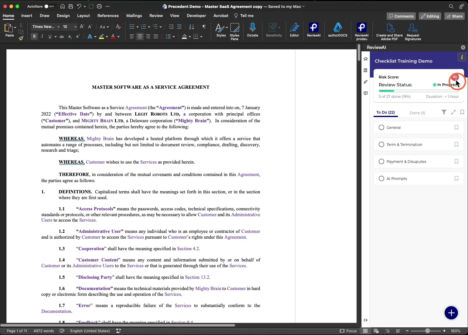Clear all formatting icon
Screen dimensions: 468x335
click(x=118, y=27)
